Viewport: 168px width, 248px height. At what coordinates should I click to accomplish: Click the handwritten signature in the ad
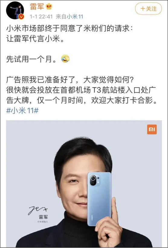coord(38,210)
